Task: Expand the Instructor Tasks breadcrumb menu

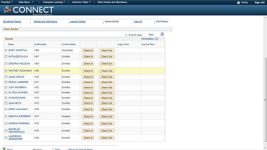Action: [x=81, y=2]
